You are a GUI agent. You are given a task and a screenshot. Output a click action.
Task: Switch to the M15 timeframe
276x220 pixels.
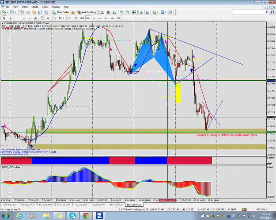point(82,18)
